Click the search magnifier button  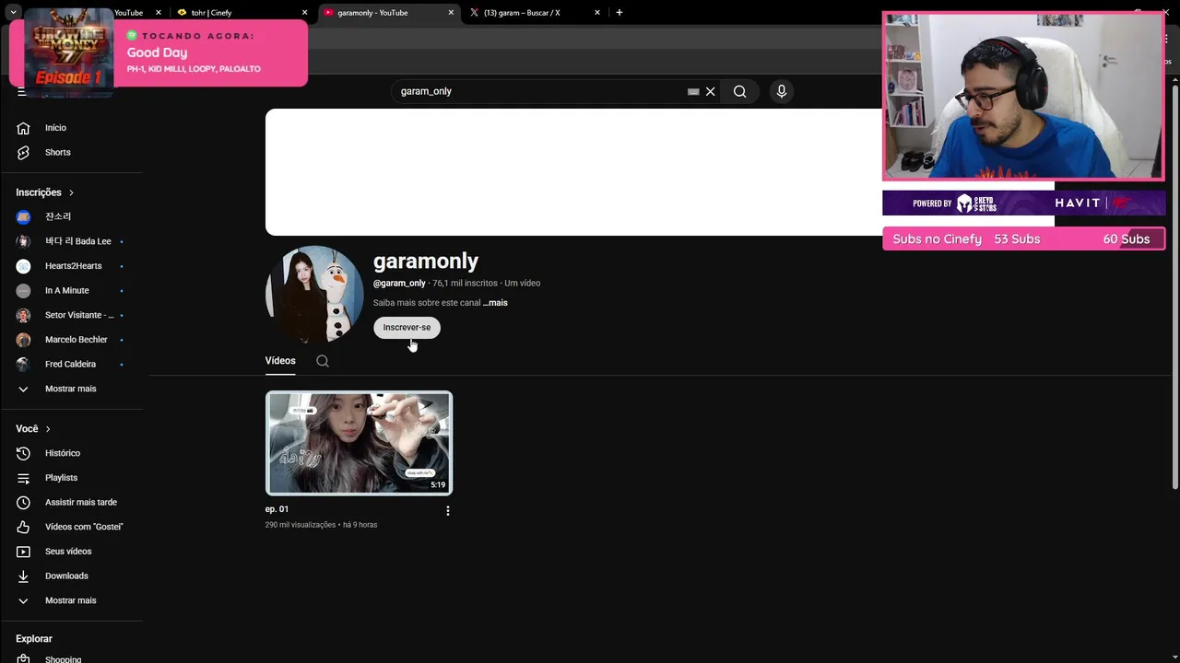(x=739, y=91)
